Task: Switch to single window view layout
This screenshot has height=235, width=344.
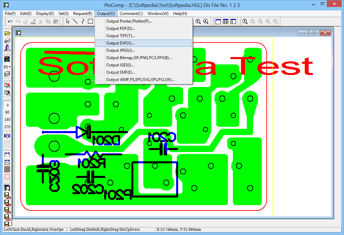Action: tap(218, 22)
